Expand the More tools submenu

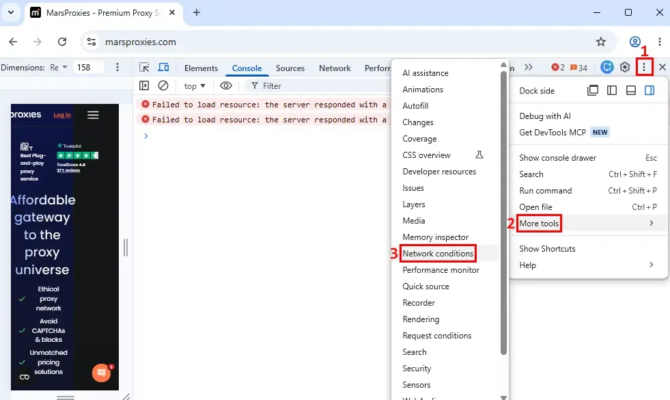(589, 224)
